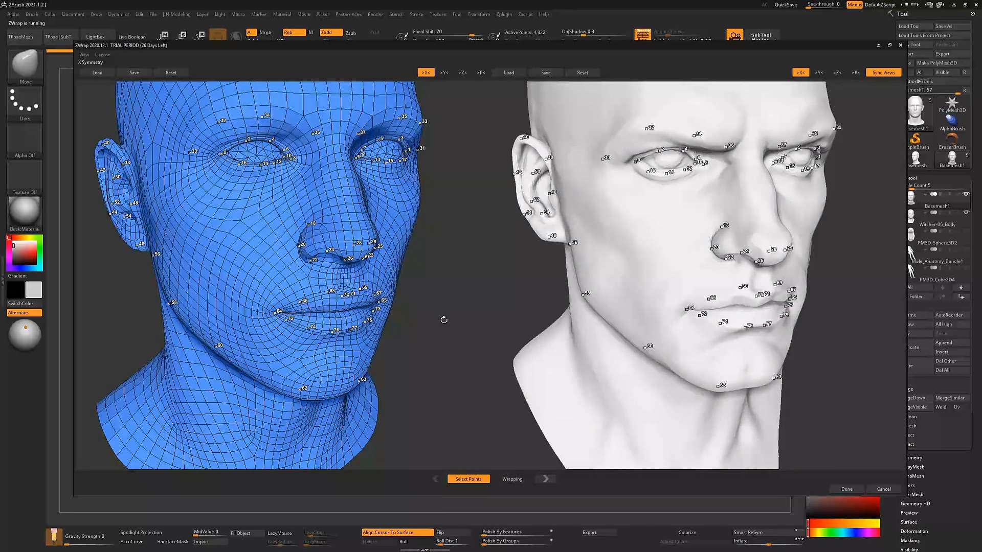
Task: Toggle visibility eye of Basemesh1 subtool
Action: coord(966,194)
